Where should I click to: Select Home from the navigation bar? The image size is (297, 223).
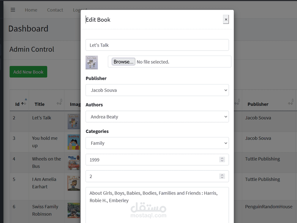(31, 10)
